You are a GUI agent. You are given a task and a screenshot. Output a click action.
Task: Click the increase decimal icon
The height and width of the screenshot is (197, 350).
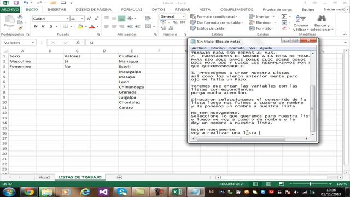click(x=163, y=28)
